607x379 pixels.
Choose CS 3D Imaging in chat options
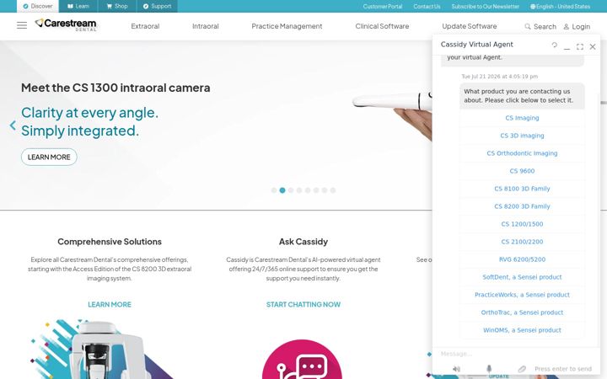(522, 136)
